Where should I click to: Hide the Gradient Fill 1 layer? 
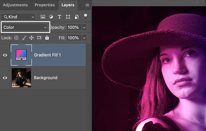click(x=5, y=55)
